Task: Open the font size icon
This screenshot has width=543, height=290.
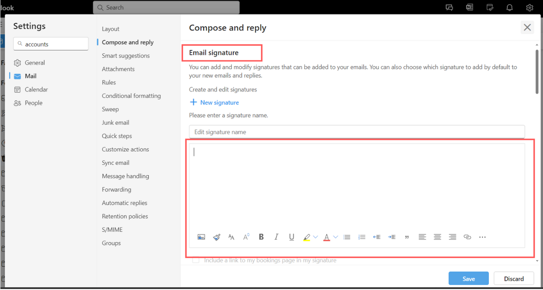Action: [246, 237]
